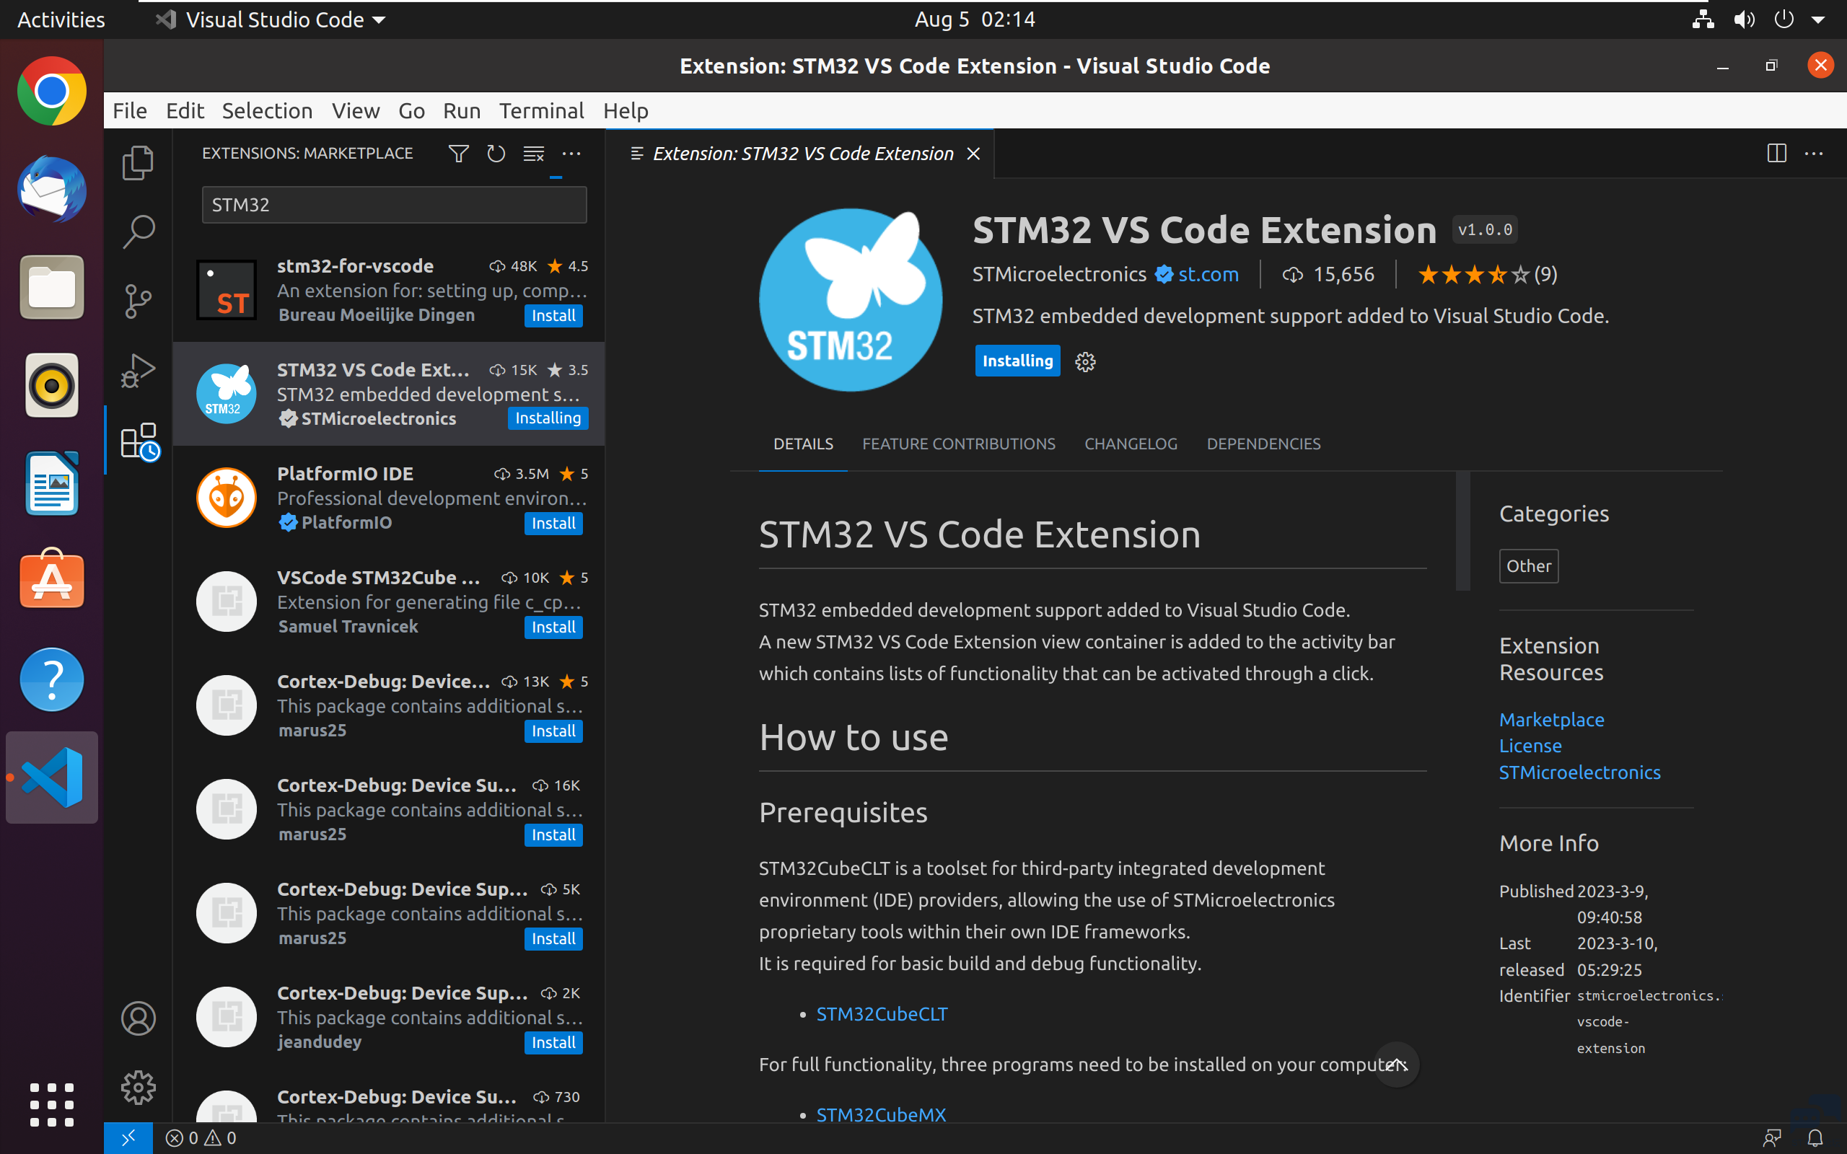Click the blue Installing button in extension header
The width and height of the screenshot is (1847, 1154).
click(x=1017, y=361)
